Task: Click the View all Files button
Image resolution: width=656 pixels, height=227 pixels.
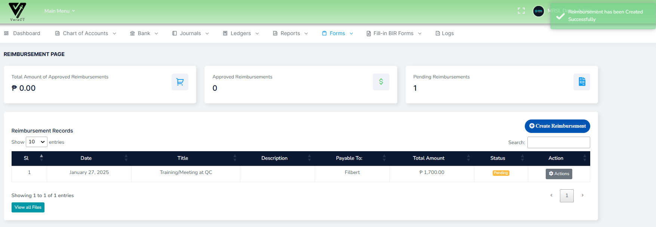Action: [x=28, y=207]
